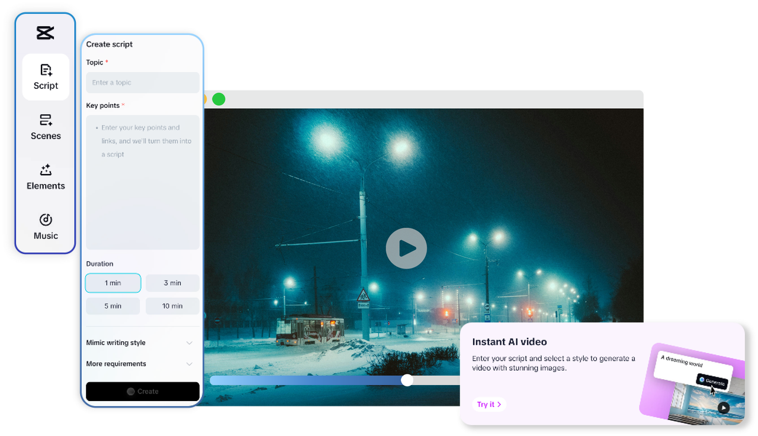Select the 10 min duration option
The width and height of the screenshot is (758, 436).
[172, 305]
